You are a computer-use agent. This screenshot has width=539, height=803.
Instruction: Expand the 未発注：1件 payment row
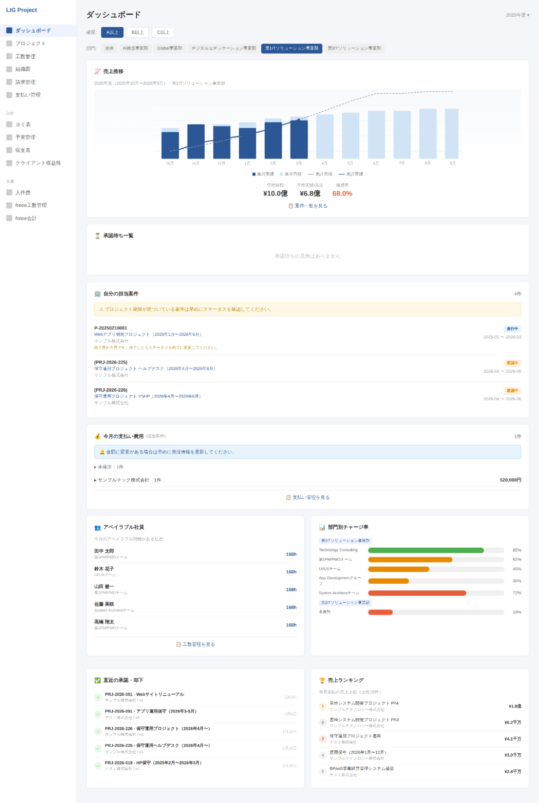coord(109,467)
